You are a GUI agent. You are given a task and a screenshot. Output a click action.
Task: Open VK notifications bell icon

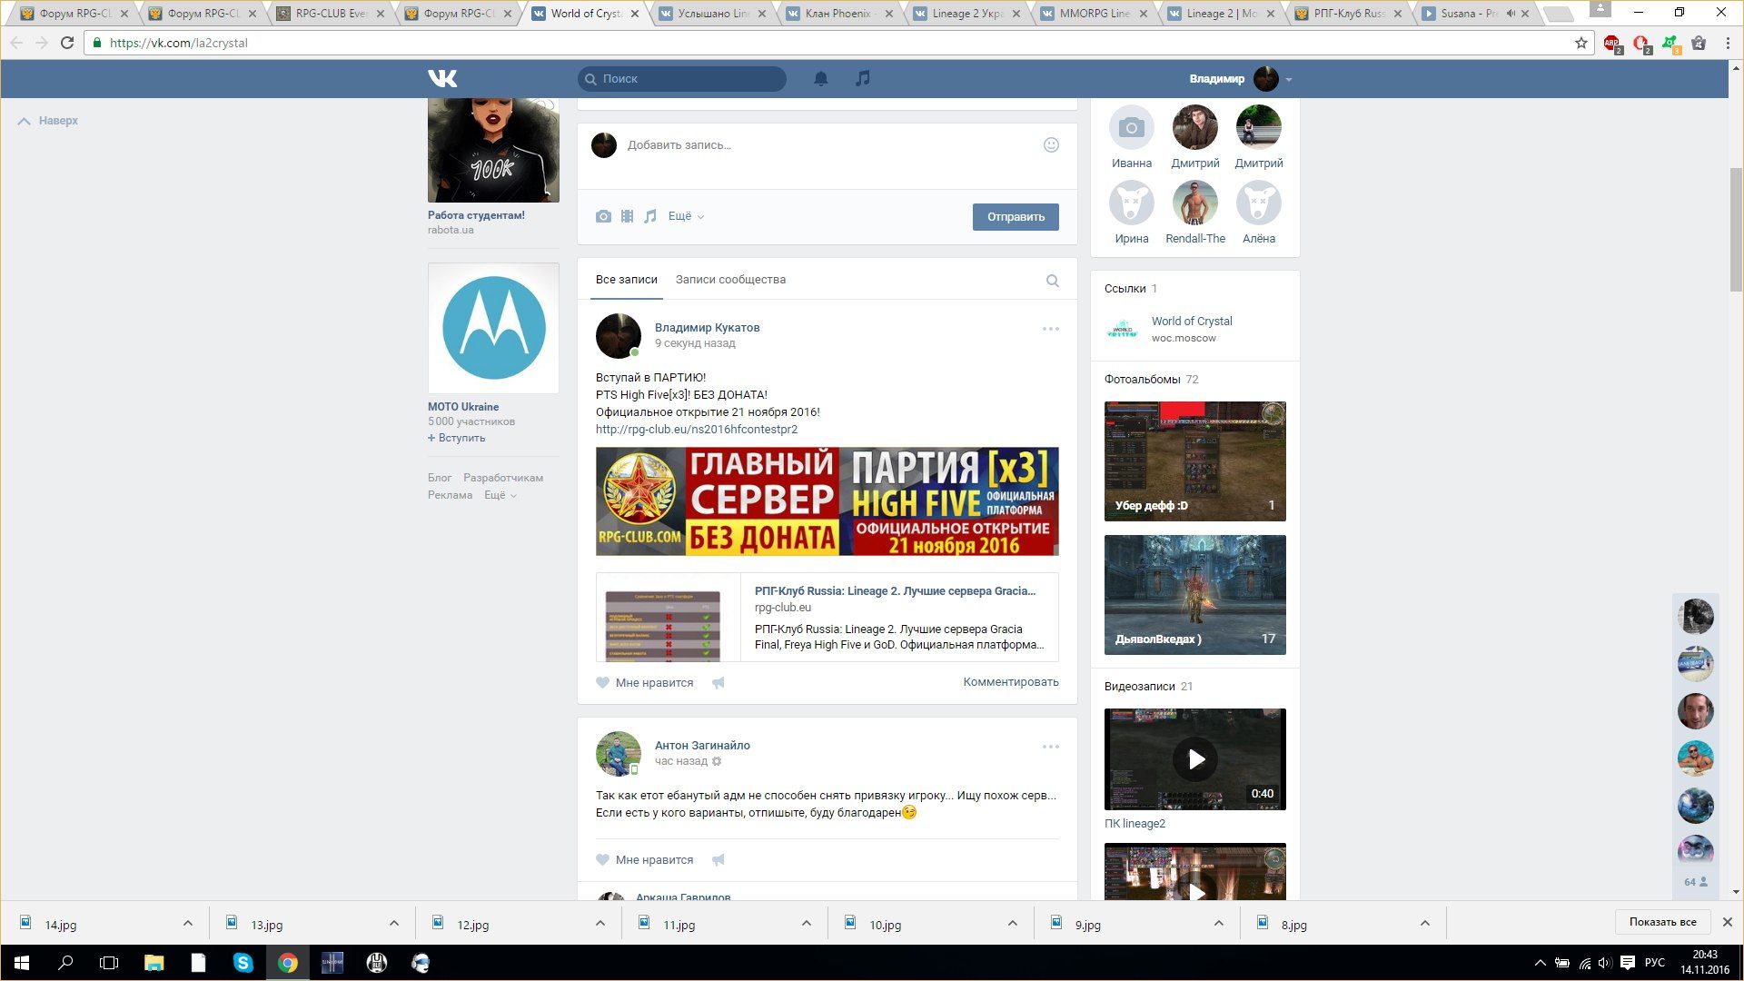point(820,79)
